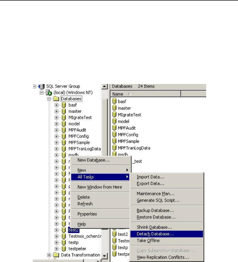Select Help in context menu
The height and width of the screenshot is (262, 238).
click(x=100, y=224)
